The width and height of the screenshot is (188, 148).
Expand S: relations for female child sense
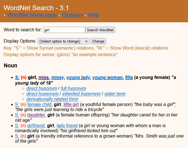point(17,105)
